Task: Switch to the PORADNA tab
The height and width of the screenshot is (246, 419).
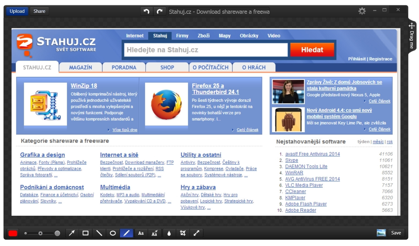Action: coord(124,67)
